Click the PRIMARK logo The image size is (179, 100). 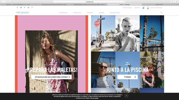pos(23,13)
